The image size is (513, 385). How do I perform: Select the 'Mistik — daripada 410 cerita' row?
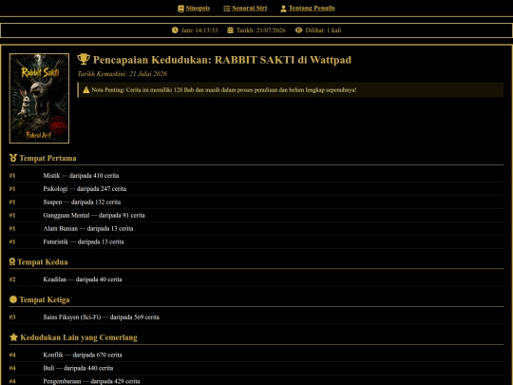coord(256,176)
